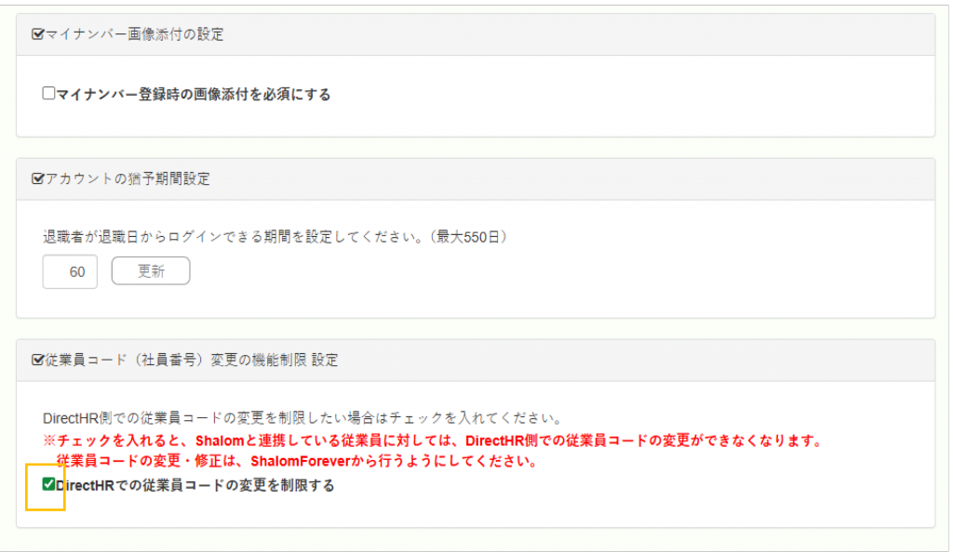Screen dimensions: 953x552
Task: Click instruction text DirectHR側での従業員コードの変更を制限したい場合
Action: point(302,418)
